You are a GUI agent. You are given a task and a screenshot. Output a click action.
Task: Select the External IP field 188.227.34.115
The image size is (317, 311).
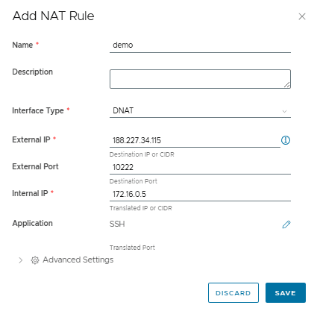(195, 140)
